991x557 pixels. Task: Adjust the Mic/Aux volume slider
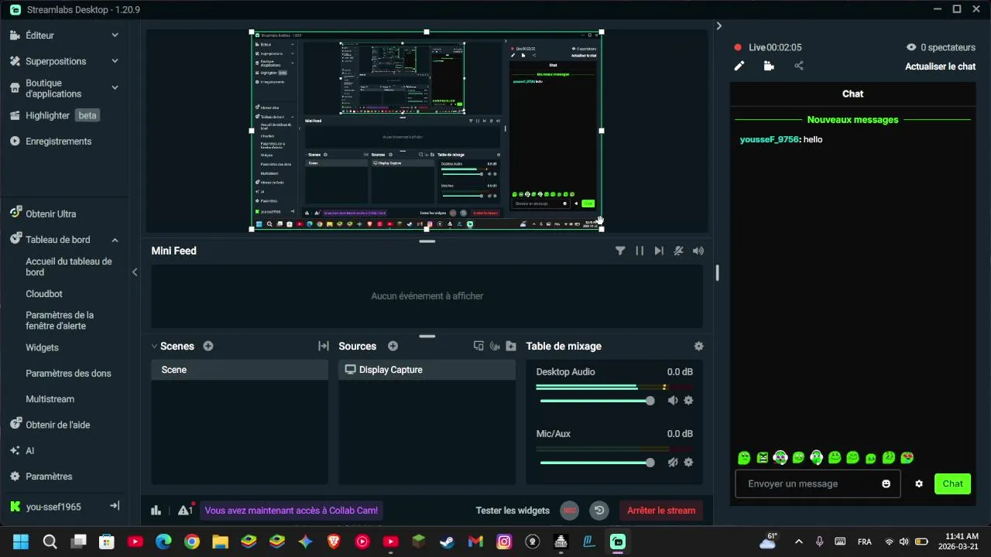tap(597, 463)
